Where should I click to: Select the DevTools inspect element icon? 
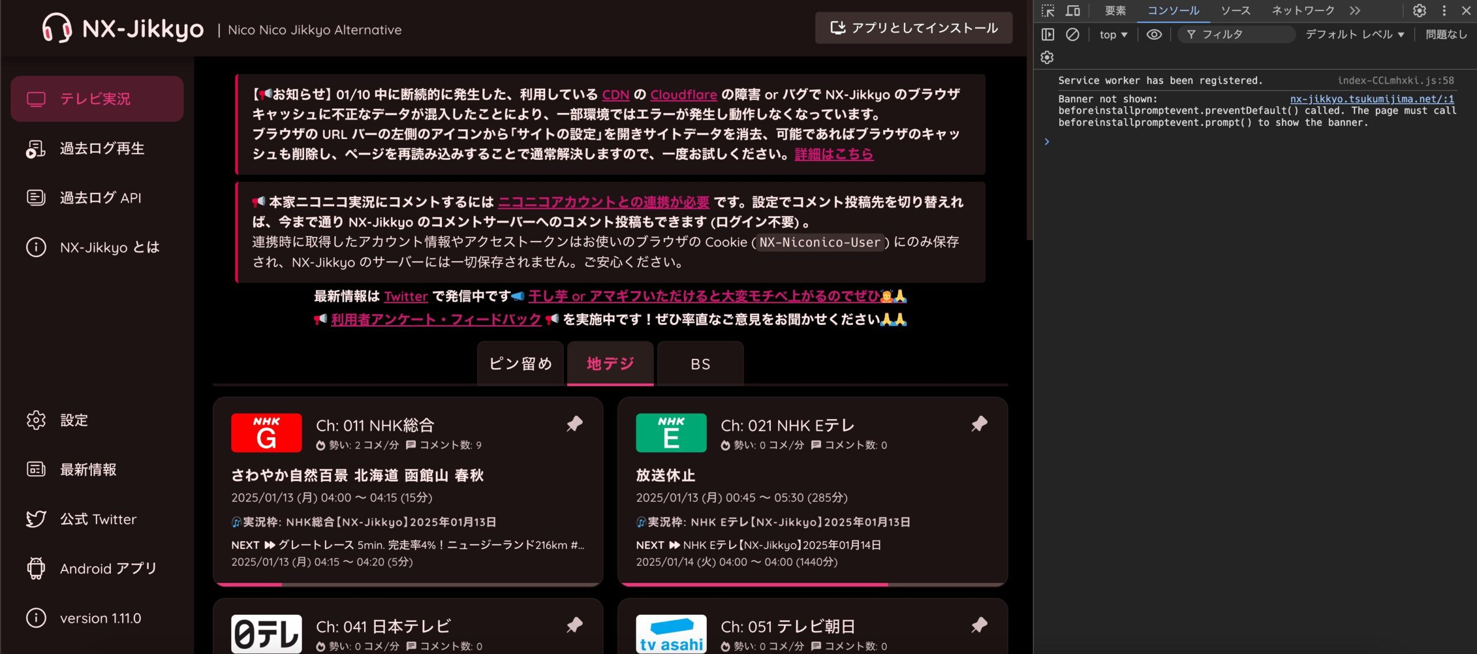pyautogui.click(x=1048, y=10)
